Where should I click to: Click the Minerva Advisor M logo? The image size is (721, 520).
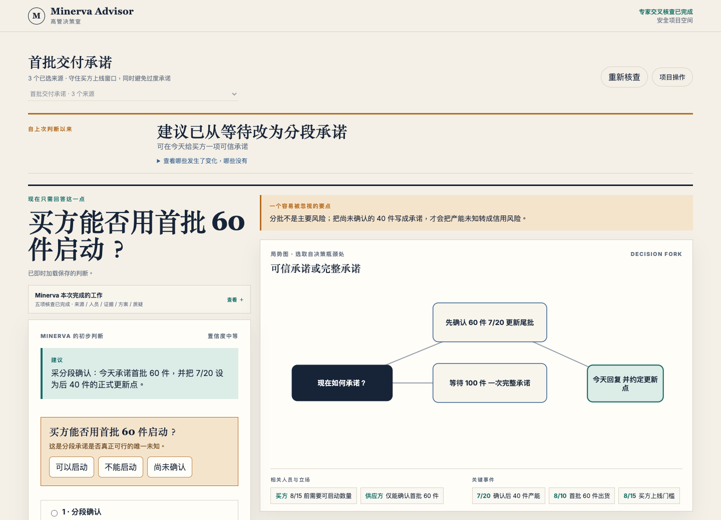pos(37,16)
